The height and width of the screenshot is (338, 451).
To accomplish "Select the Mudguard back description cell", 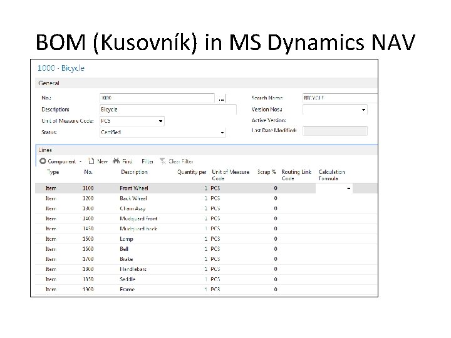I will pos(138,229).
